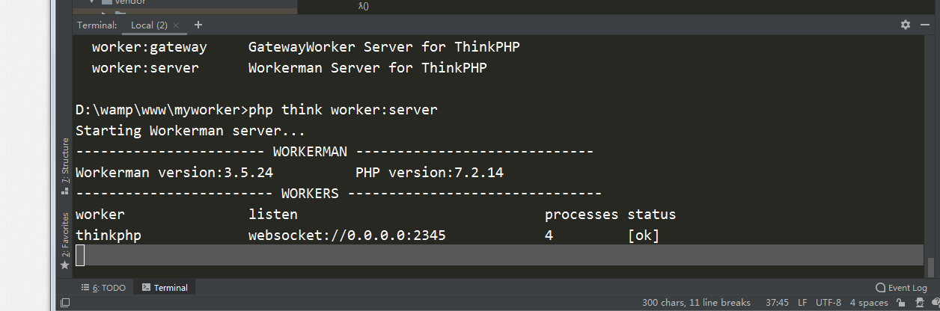Screen dimensions: 940x311
Task: Click the Terminal tab console icon
Action: tap(146, 287)
